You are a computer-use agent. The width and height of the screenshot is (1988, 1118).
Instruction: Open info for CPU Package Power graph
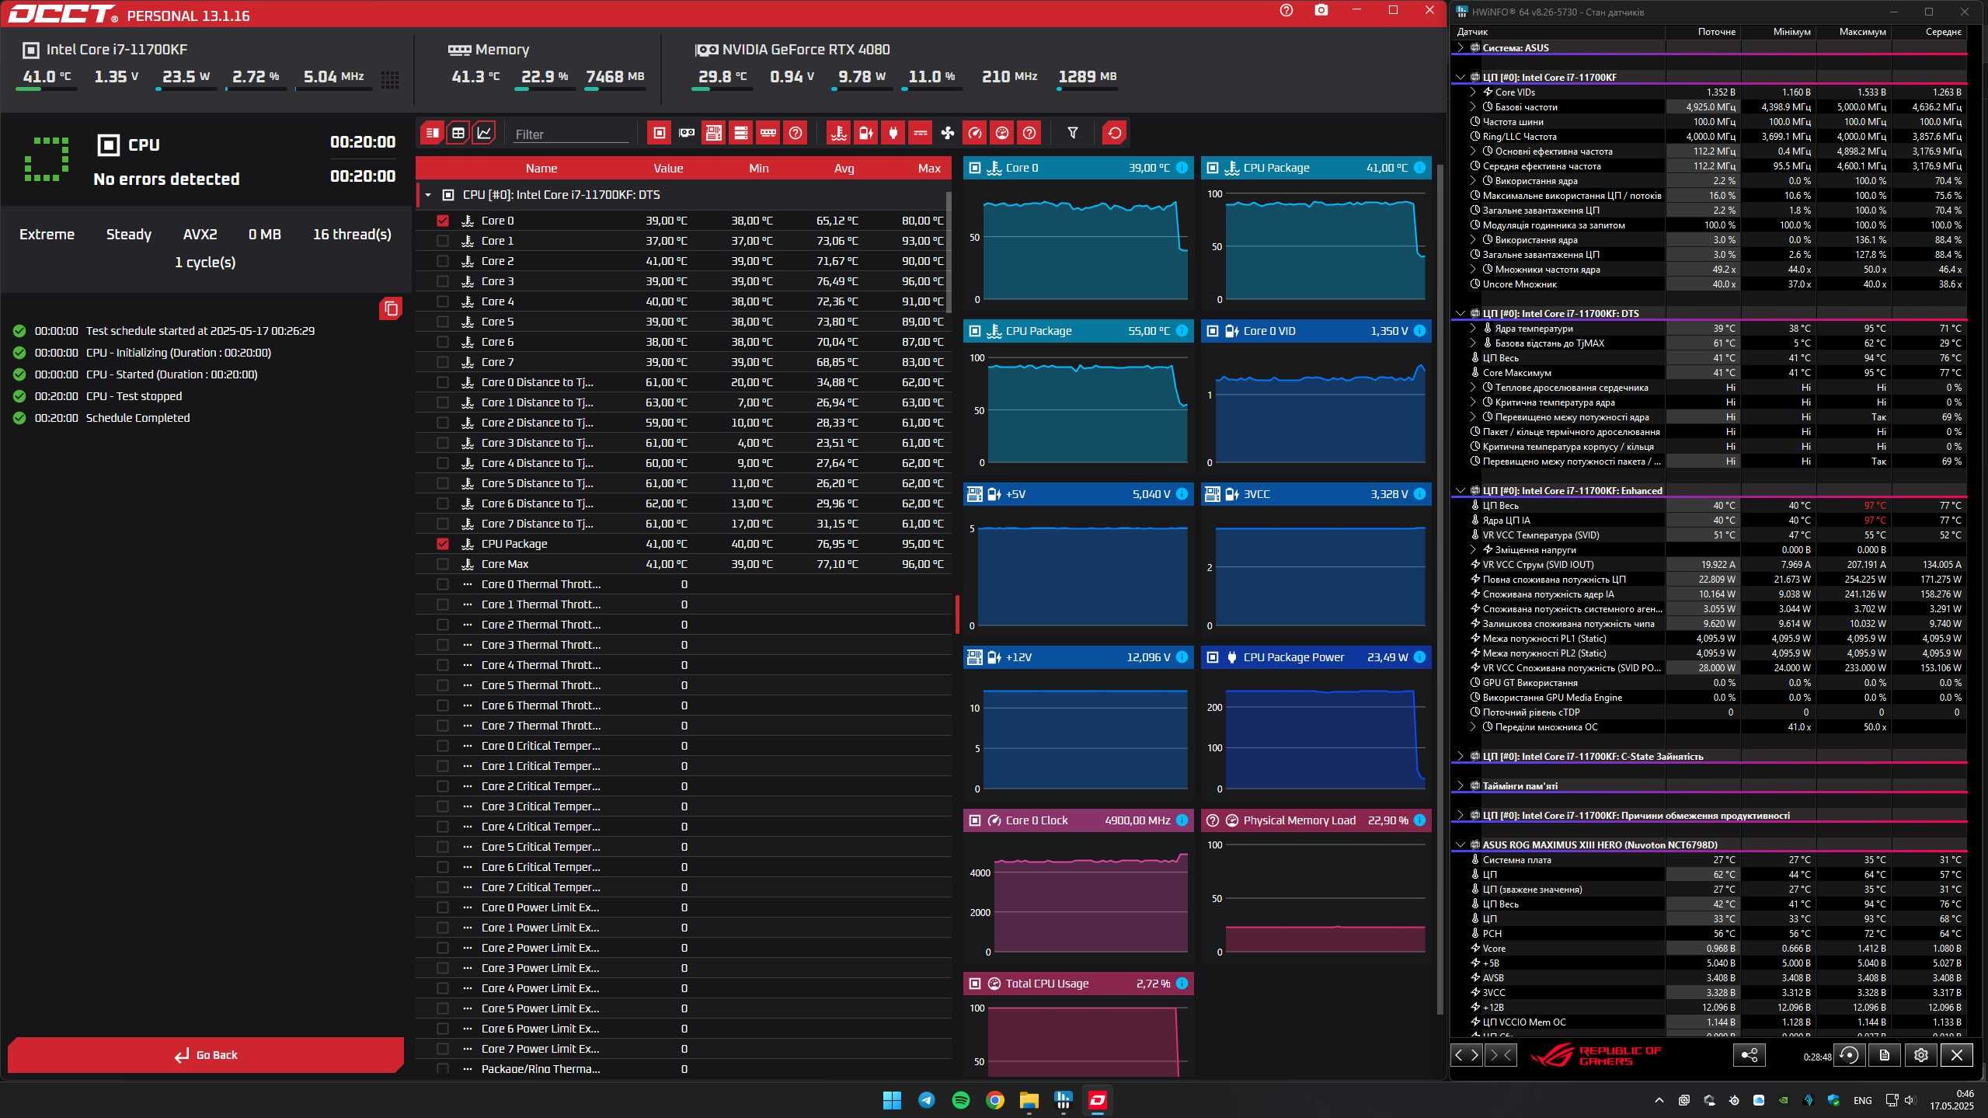(1419, 657)
